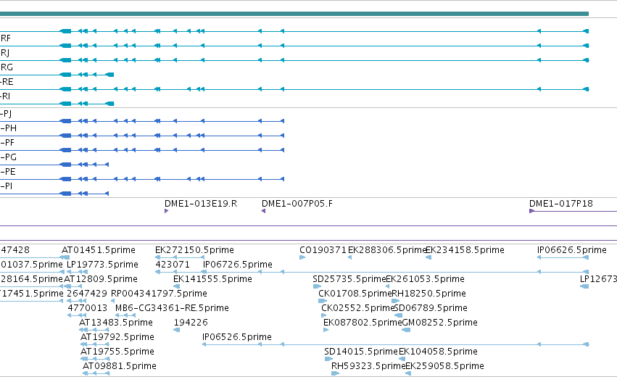Click the teal gene span bar at top
The width and height of the screenshot is (617, 377).
[x=294, y=14]
